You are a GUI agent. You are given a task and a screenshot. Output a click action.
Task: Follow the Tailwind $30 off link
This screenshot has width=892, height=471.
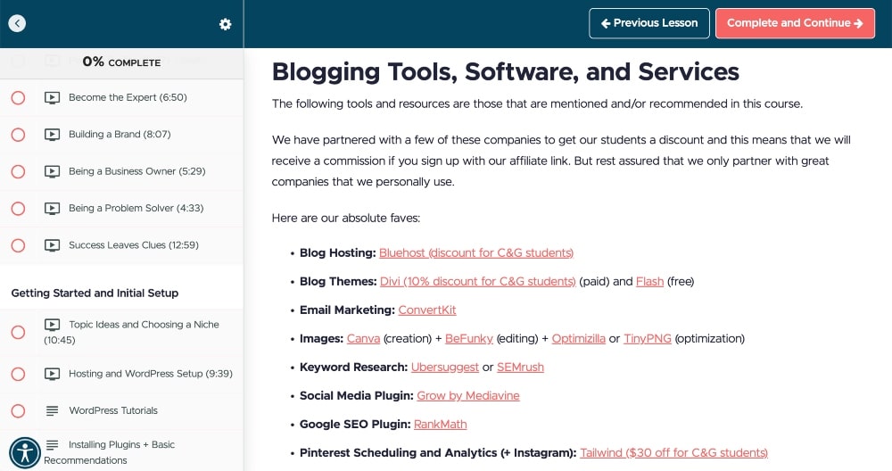pos(674,453)
